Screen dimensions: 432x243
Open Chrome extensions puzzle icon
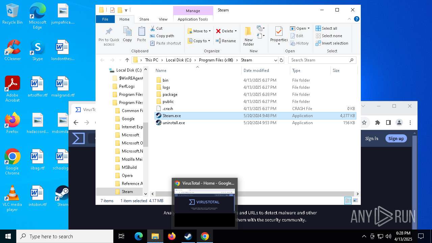378,123
